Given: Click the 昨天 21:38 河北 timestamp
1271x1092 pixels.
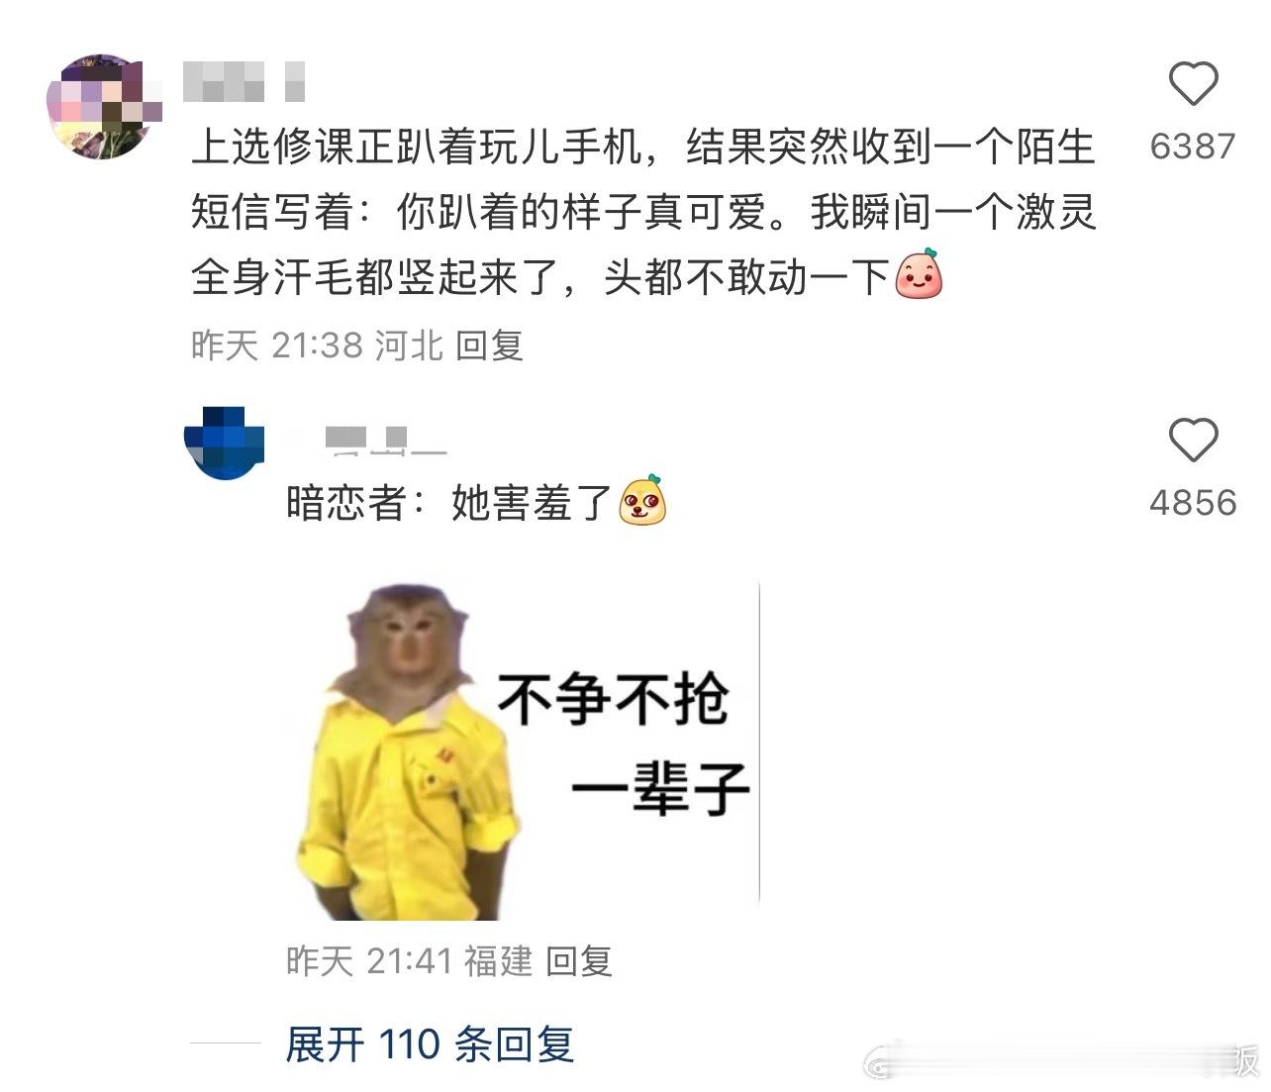Looking at the screenshot, I should (x=316, y=346).
